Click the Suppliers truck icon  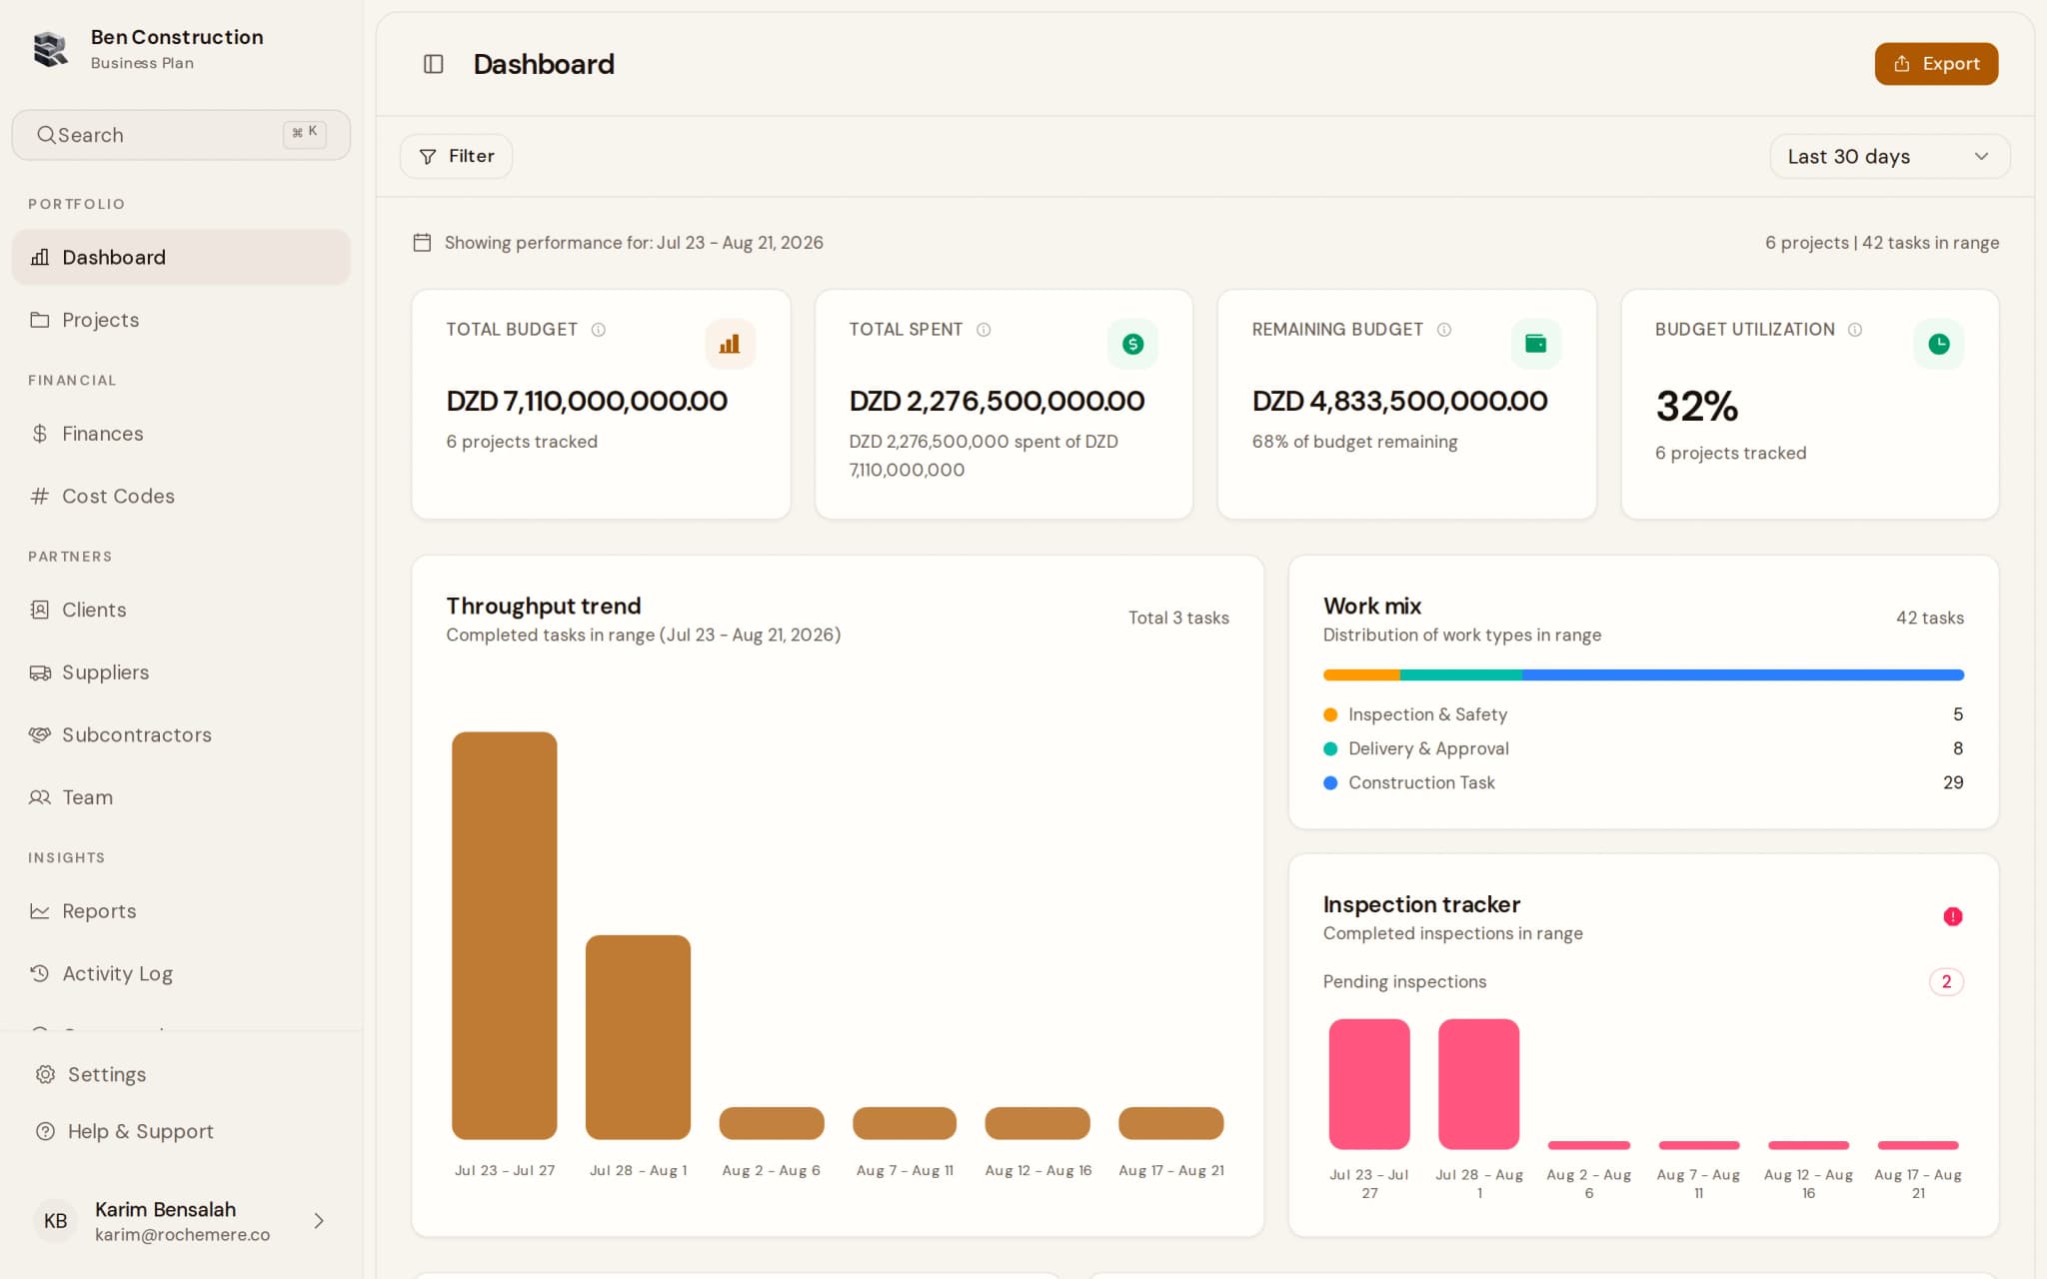pyautogui.click(x=40, y=672)
